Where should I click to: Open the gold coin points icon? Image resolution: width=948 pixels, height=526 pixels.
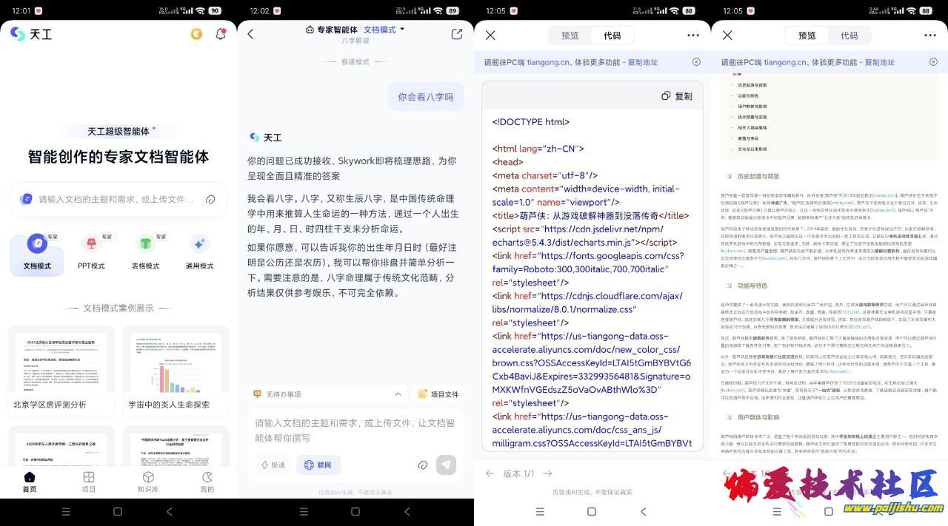(x=196, y=34)
